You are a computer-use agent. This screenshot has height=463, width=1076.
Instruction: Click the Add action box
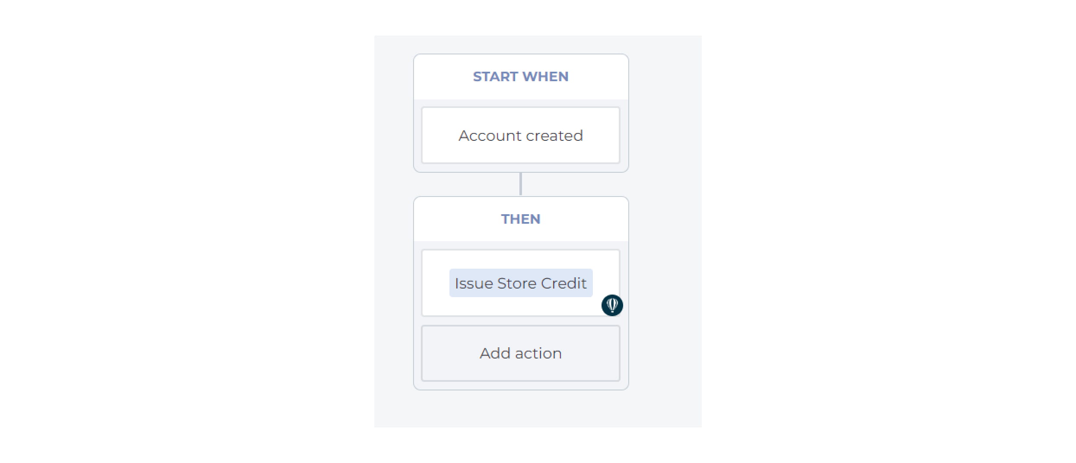[521, 353]
